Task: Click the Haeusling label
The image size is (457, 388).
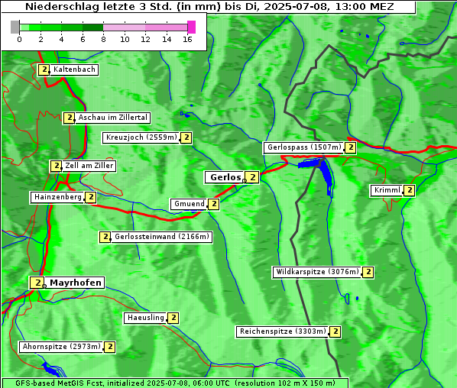Action: (x=145, y=318)
